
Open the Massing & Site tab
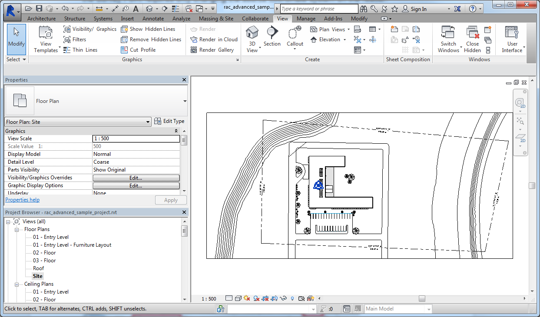point(216,19)
